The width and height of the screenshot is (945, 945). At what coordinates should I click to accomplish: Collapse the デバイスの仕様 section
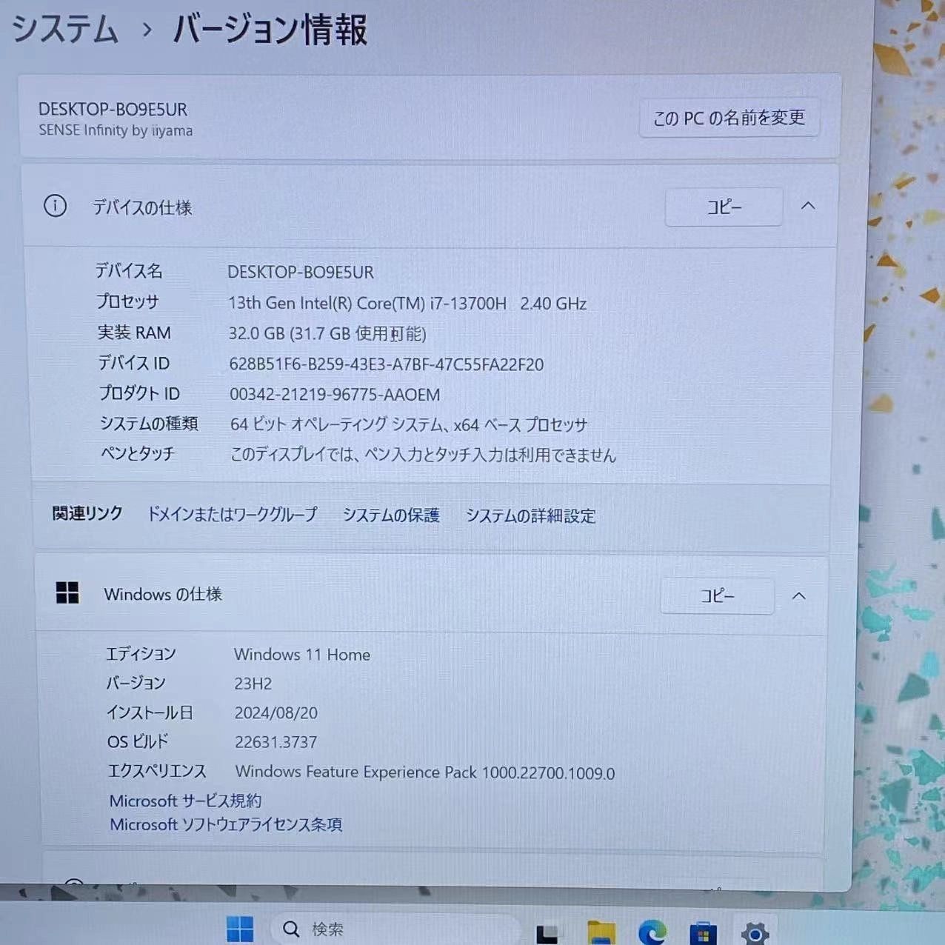pyautogui.click(x=808, y=206)
